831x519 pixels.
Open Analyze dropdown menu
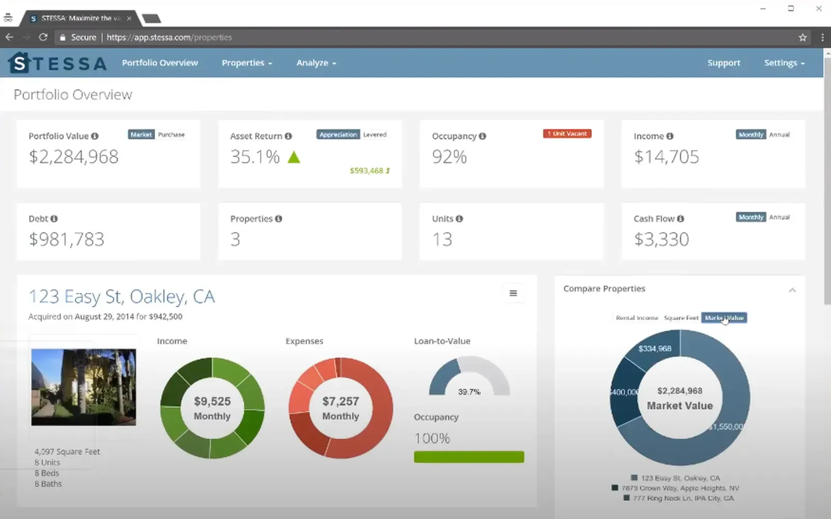[316, 63]
